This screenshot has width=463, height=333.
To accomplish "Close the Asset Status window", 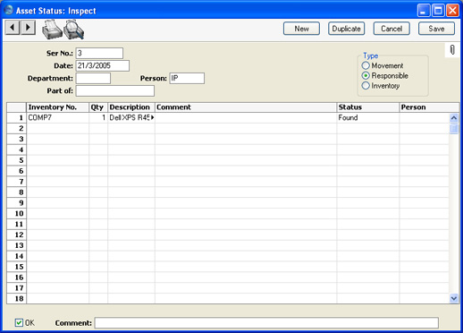I will pyautogui.click(x=452, y=11).
